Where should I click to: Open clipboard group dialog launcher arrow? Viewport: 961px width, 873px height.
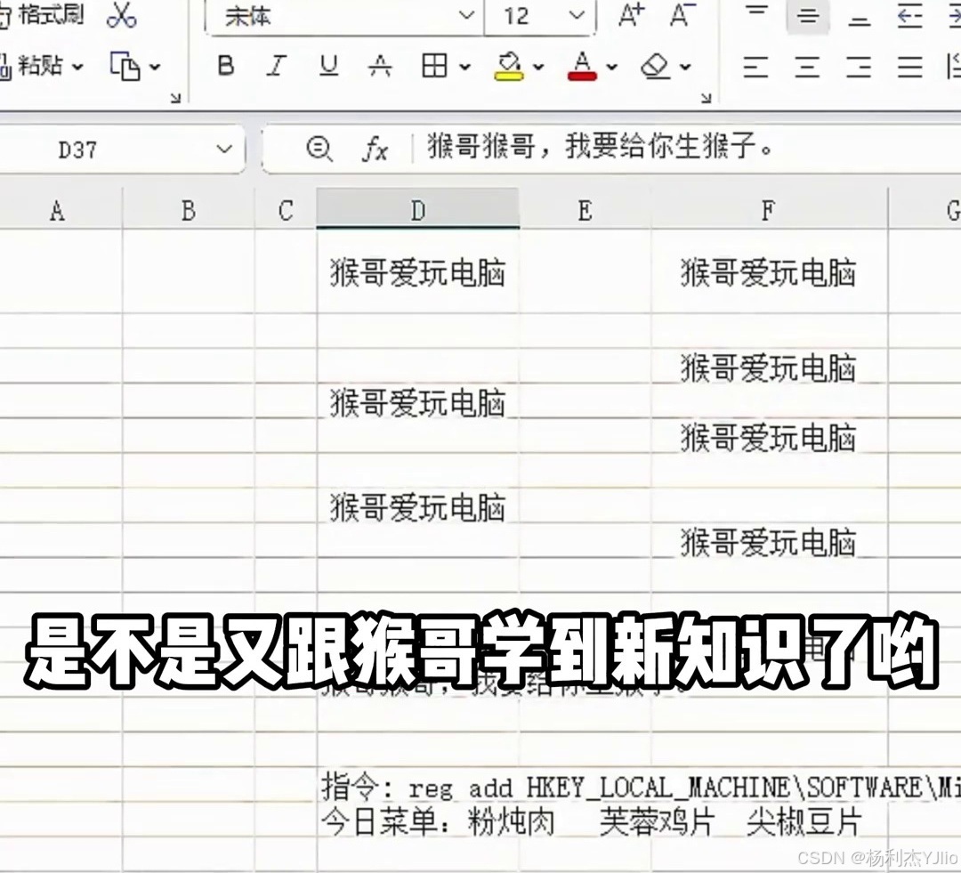point(176,98)
